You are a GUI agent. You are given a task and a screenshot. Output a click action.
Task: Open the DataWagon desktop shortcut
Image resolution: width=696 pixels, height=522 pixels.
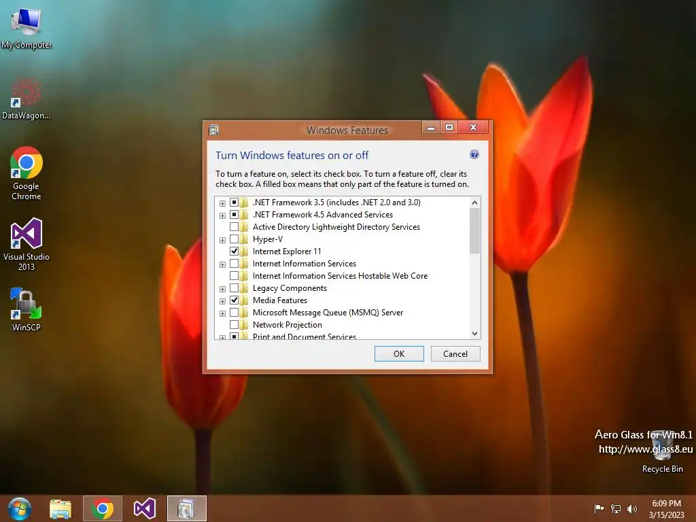[27, 98]
